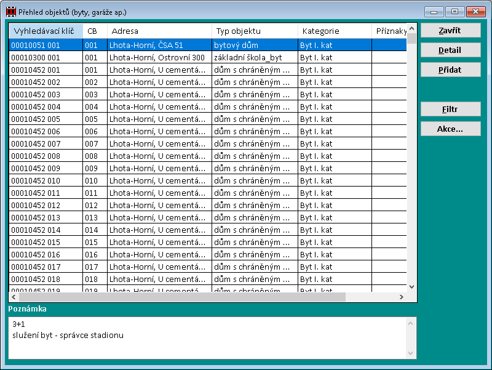Open the Akce... menu button
This screenshot has height=370, width=492.
point(450,129)
